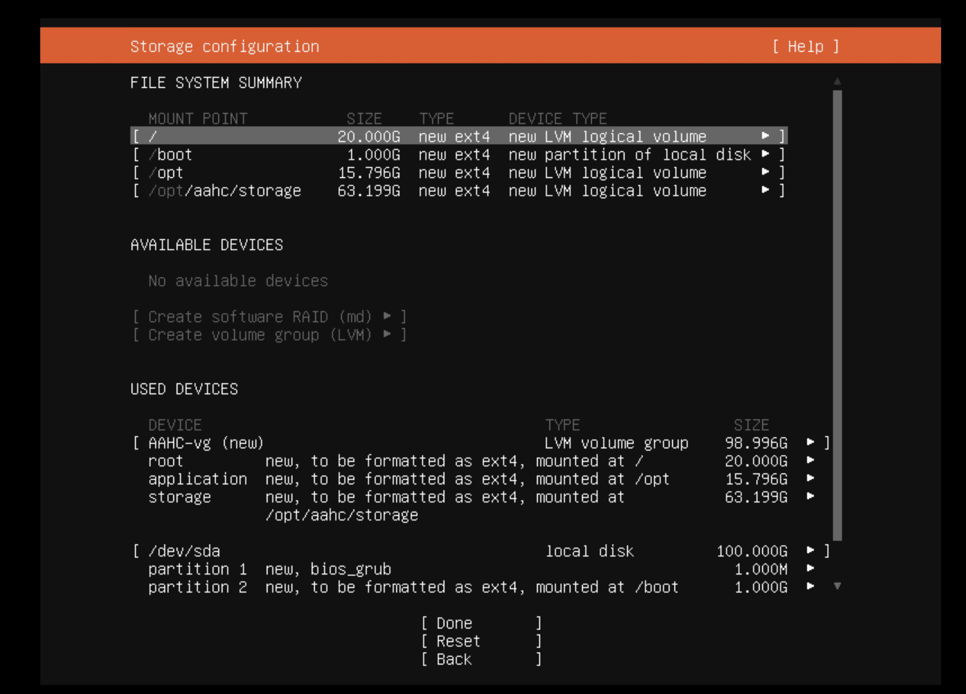Select the /opt/aahc/storage mount point entry
The height and width of the screenshot is (694, 966).
[225, 191]
